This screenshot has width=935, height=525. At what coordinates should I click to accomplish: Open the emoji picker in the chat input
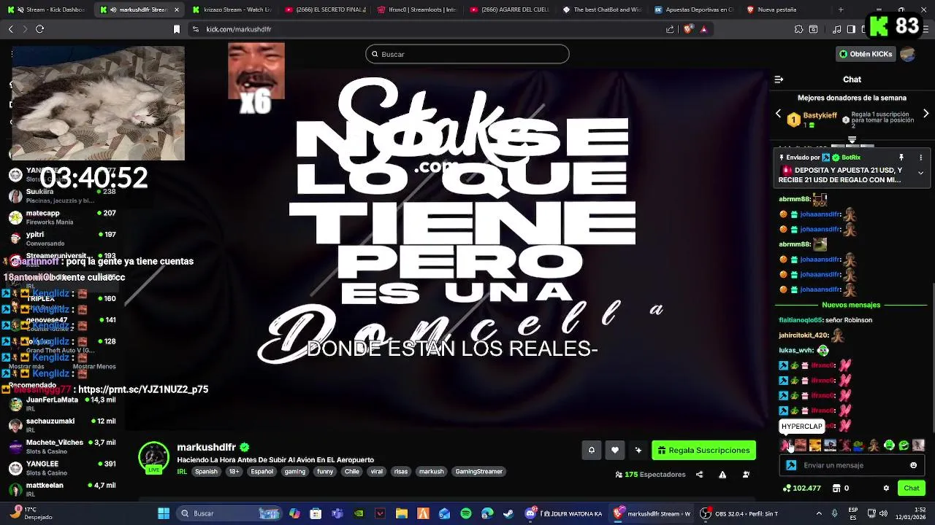click(913, 465)
